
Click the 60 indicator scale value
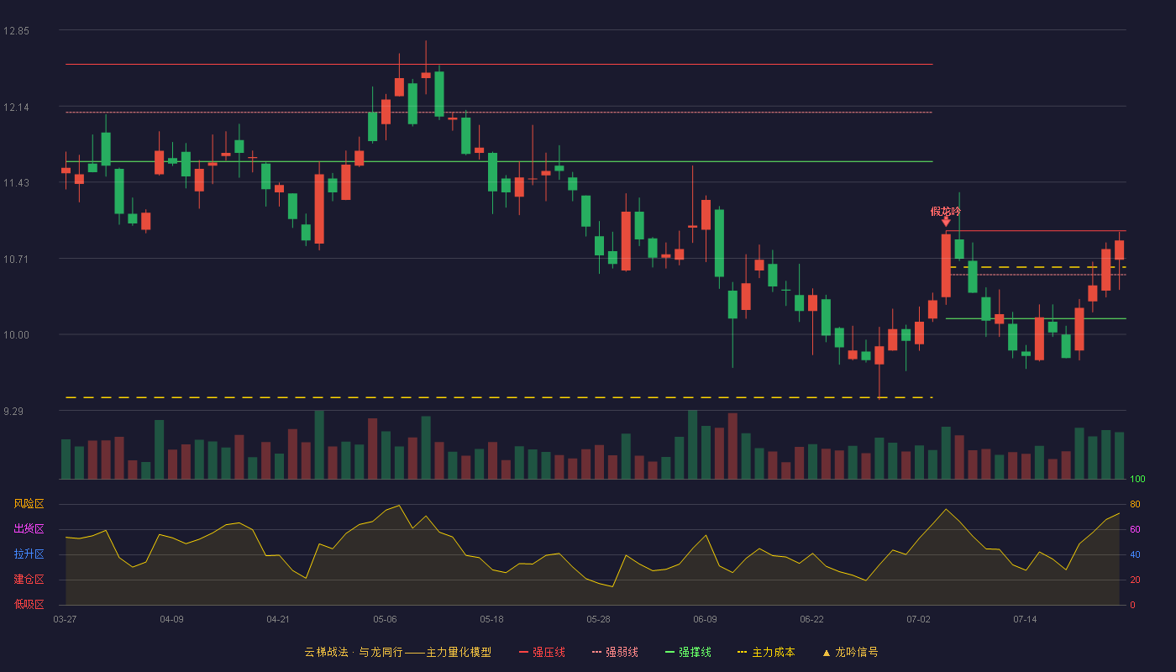pos(1135,530)
